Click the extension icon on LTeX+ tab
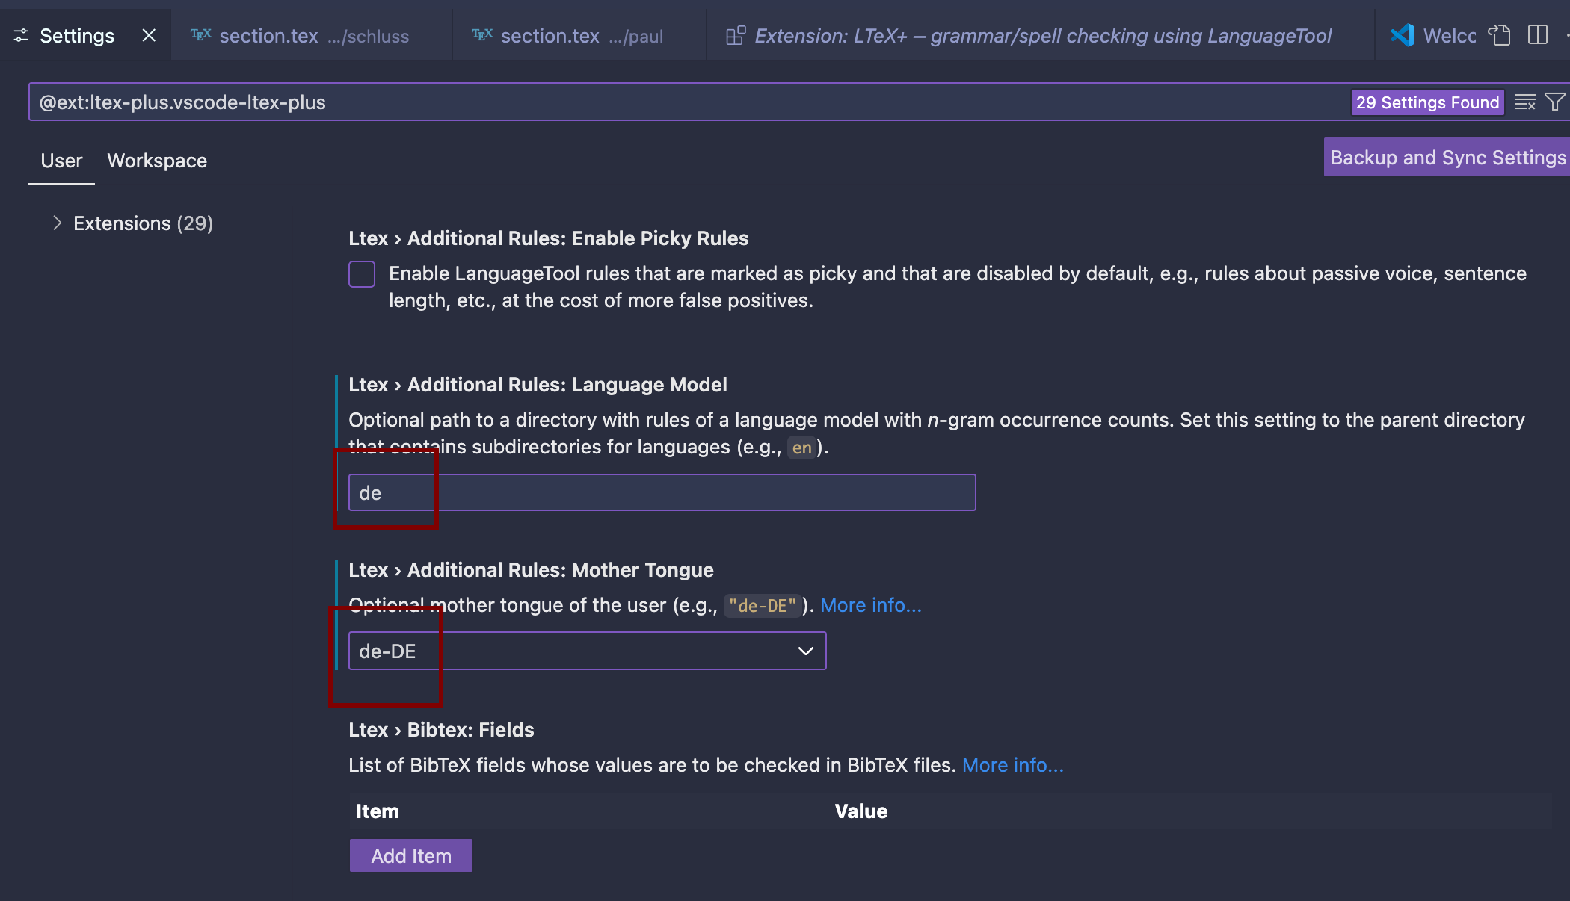The image size is (1570, 901). tap(736, 35)
